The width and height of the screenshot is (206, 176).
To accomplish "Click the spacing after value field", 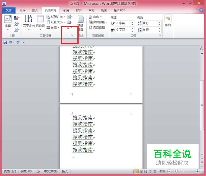I will click(x=150, y=30).
